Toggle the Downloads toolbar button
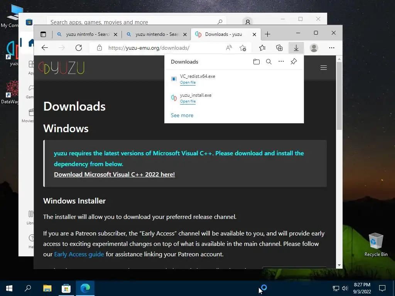 tap(296, 48)
